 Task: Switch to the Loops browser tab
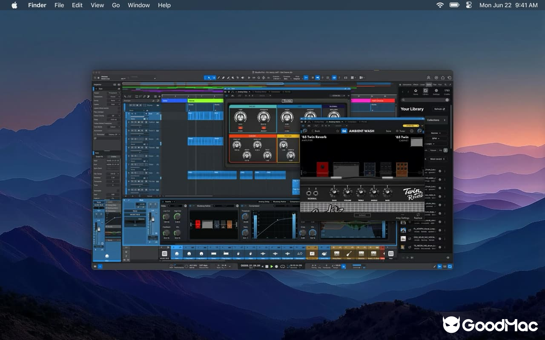422,85
